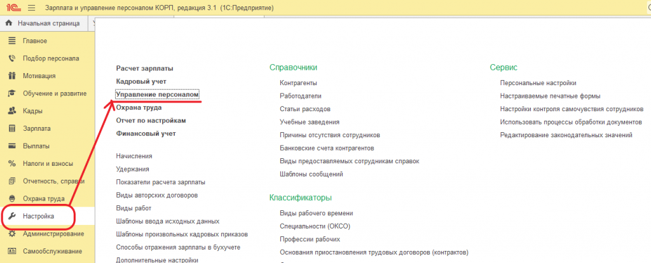Open Редактирование законодательных значений
Screen dimensions: 651x263
[x=566, y=135]
